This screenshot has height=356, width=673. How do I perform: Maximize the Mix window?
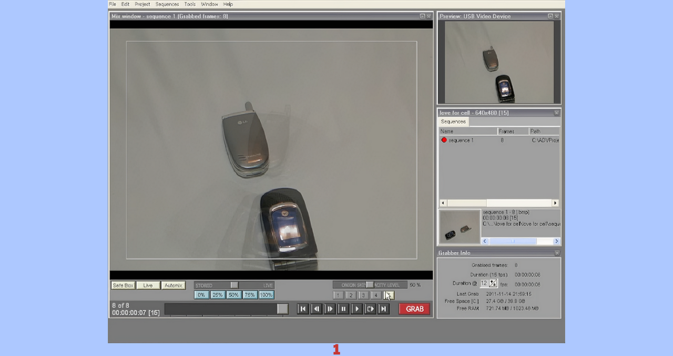tap(423, 16)
